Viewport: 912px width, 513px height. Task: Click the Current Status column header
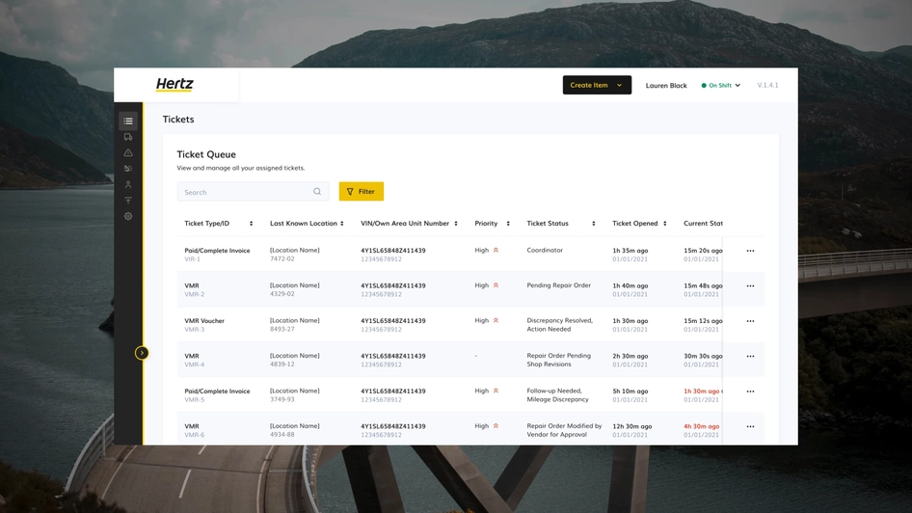pyautogui.click(x=703, y=224)
